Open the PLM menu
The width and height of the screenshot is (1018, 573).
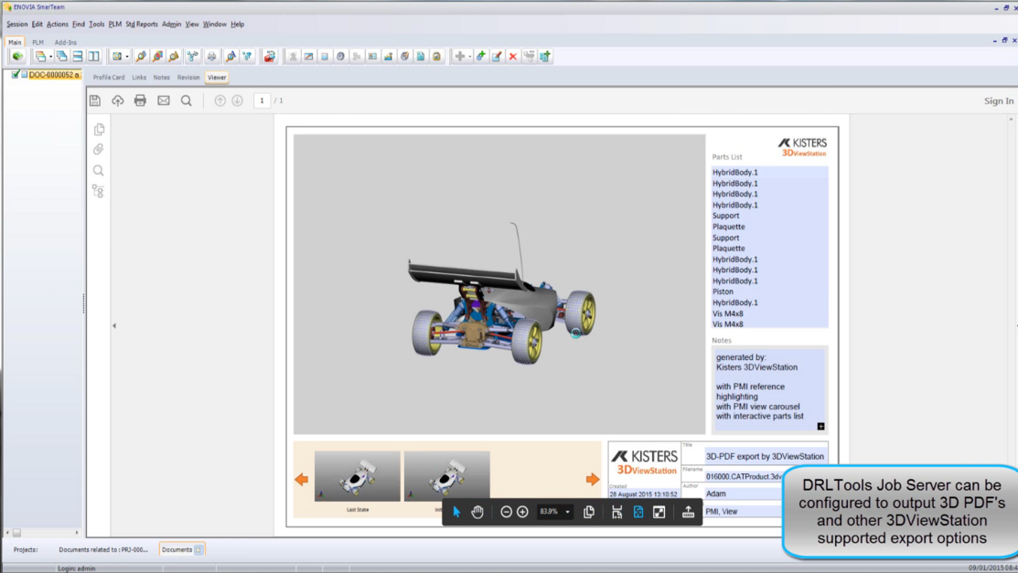tap(115, 24)
